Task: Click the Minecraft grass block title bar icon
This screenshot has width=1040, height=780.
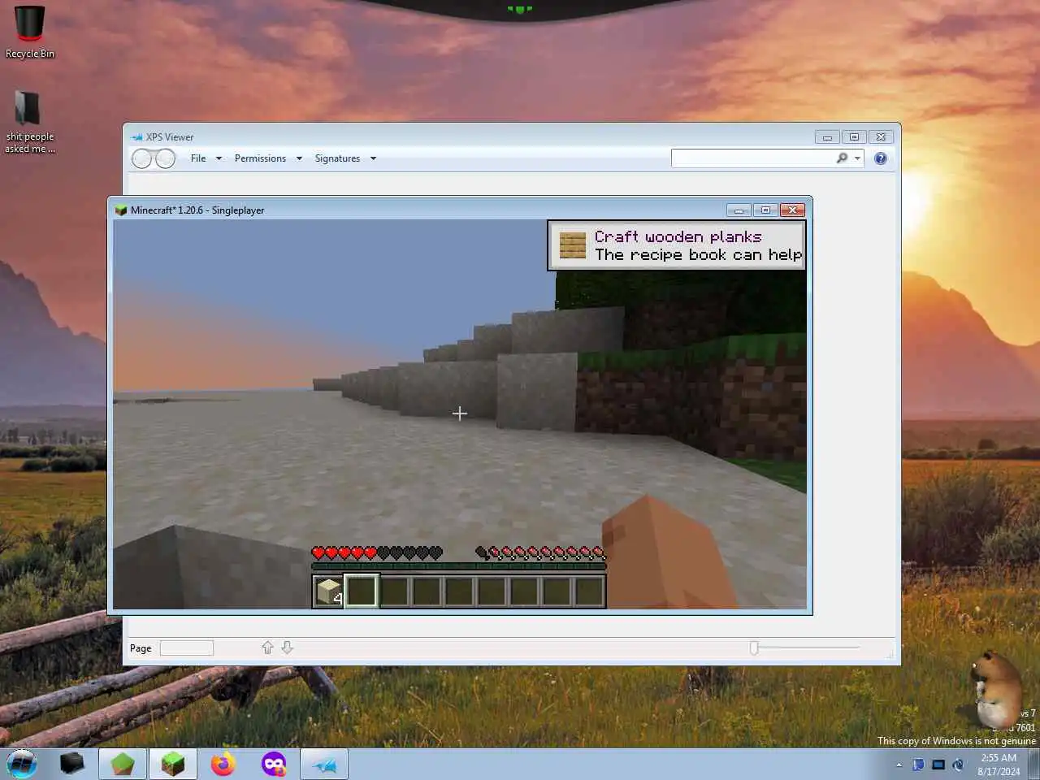Action: (x=121, y=210)
